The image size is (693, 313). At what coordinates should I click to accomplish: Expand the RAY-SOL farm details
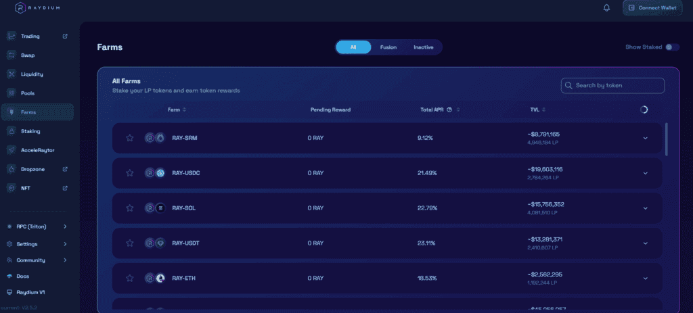click(x=645, y=208)
